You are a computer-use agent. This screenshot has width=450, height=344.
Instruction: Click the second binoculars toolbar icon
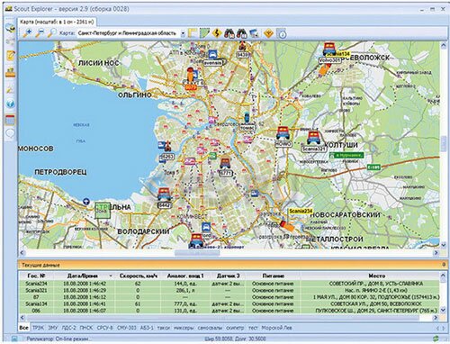(x=241, y=33)
